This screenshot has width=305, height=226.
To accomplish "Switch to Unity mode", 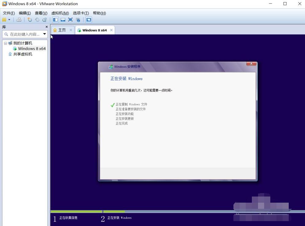I will [78, 20].
